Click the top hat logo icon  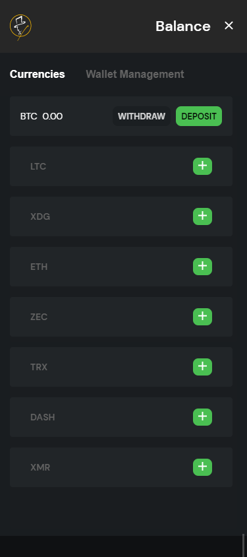click(x=20, y=27)
